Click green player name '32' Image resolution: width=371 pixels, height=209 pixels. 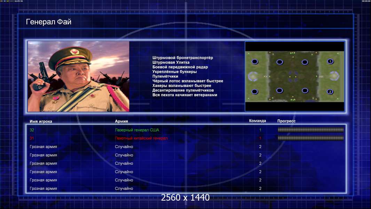point(32,130)
